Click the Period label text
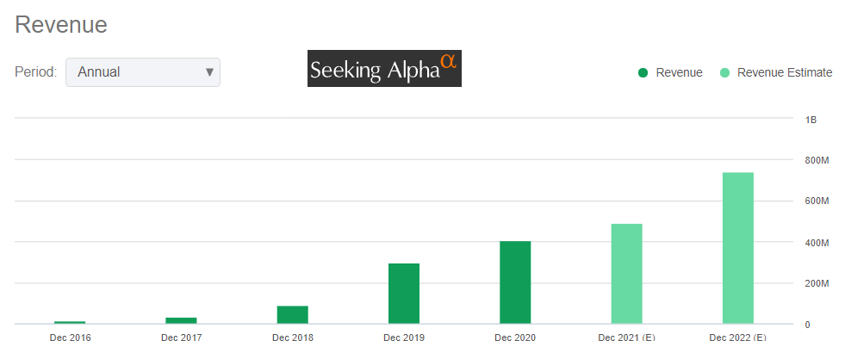The image size is (845, 353). (35, 72)
